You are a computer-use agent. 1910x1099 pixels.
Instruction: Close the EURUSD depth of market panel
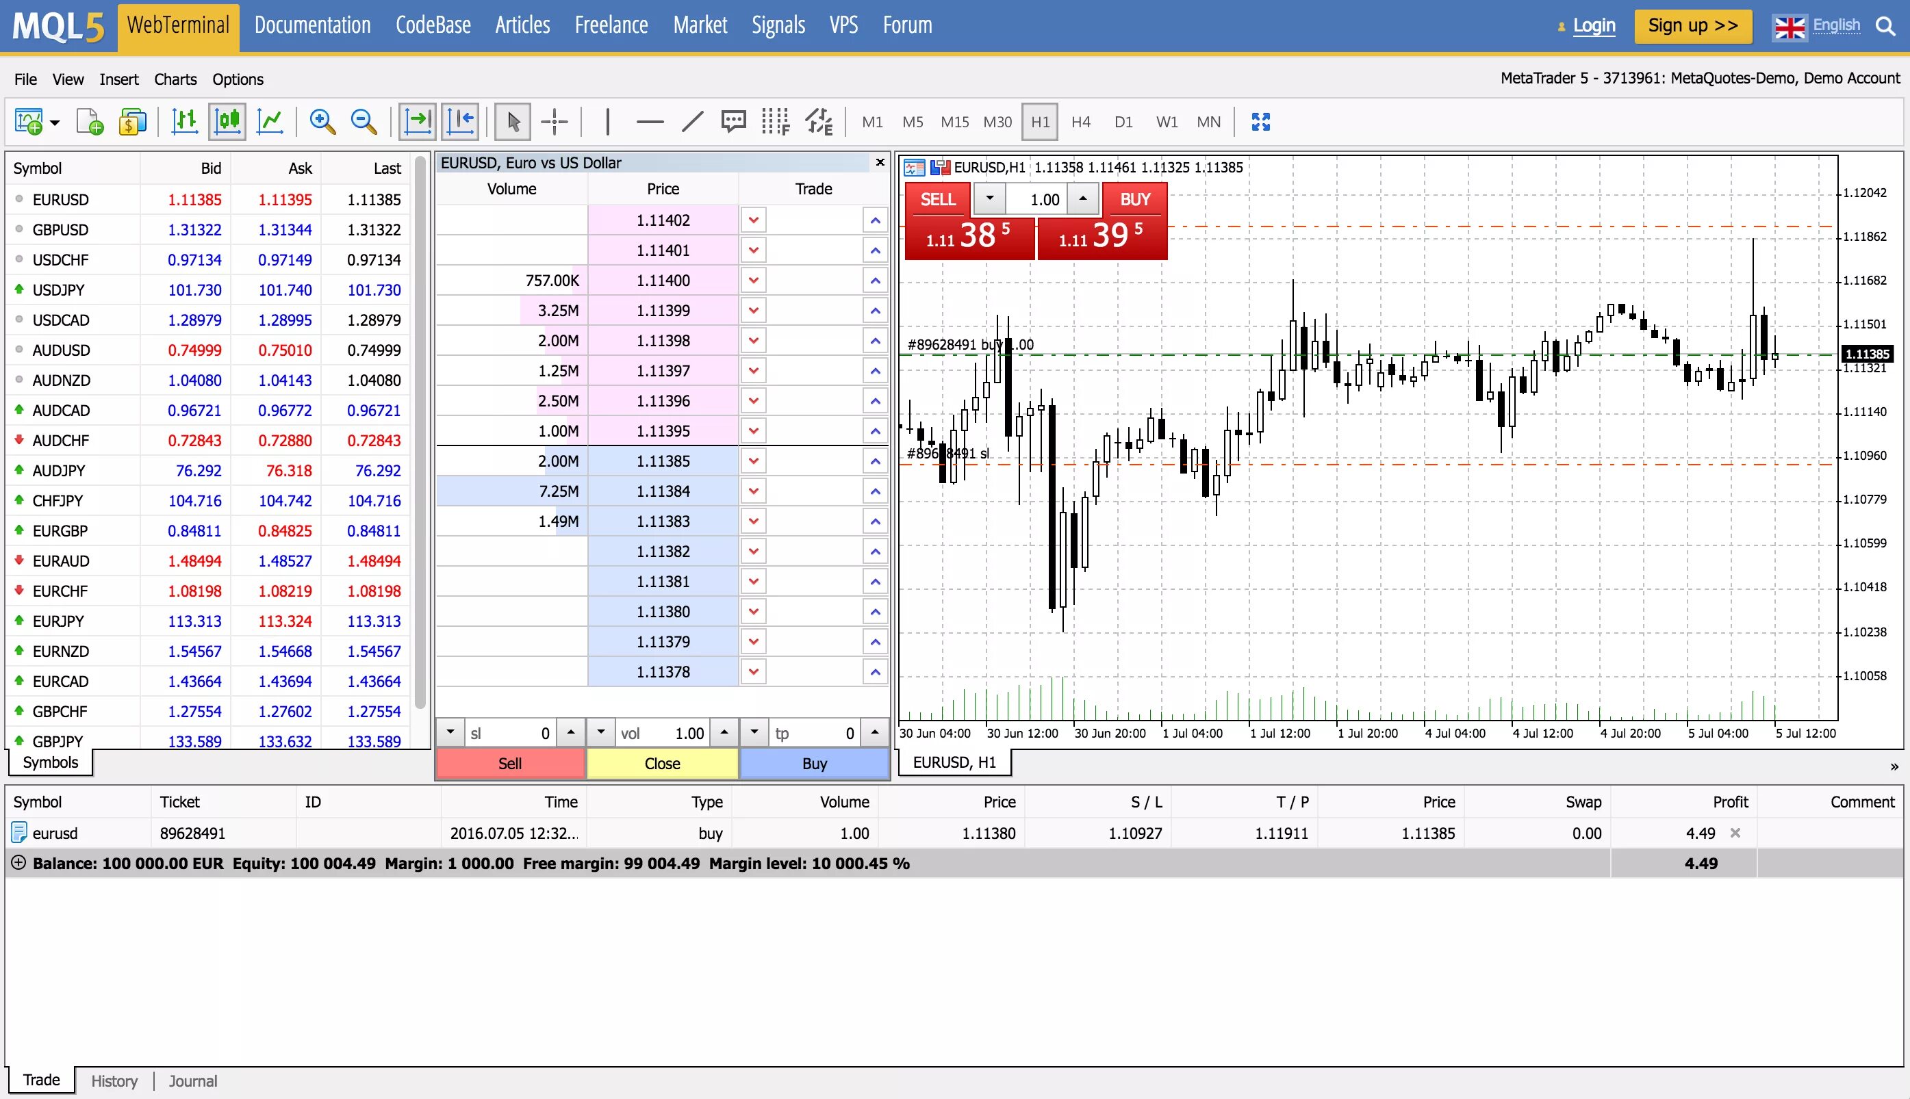coord(880,162)
